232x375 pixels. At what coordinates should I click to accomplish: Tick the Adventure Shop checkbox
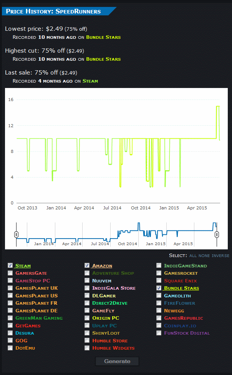[x=87, y=273]
